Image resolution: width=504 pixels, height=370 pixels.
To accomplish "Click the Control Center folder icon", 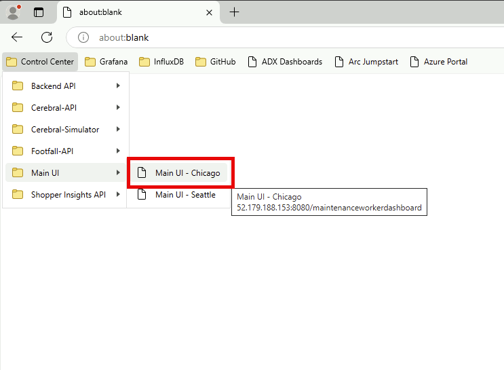I will pyautogui.click(x=12, y=62).
